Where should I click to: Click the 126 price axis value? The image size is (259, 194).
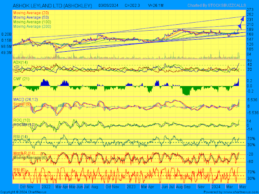[250, 44]
